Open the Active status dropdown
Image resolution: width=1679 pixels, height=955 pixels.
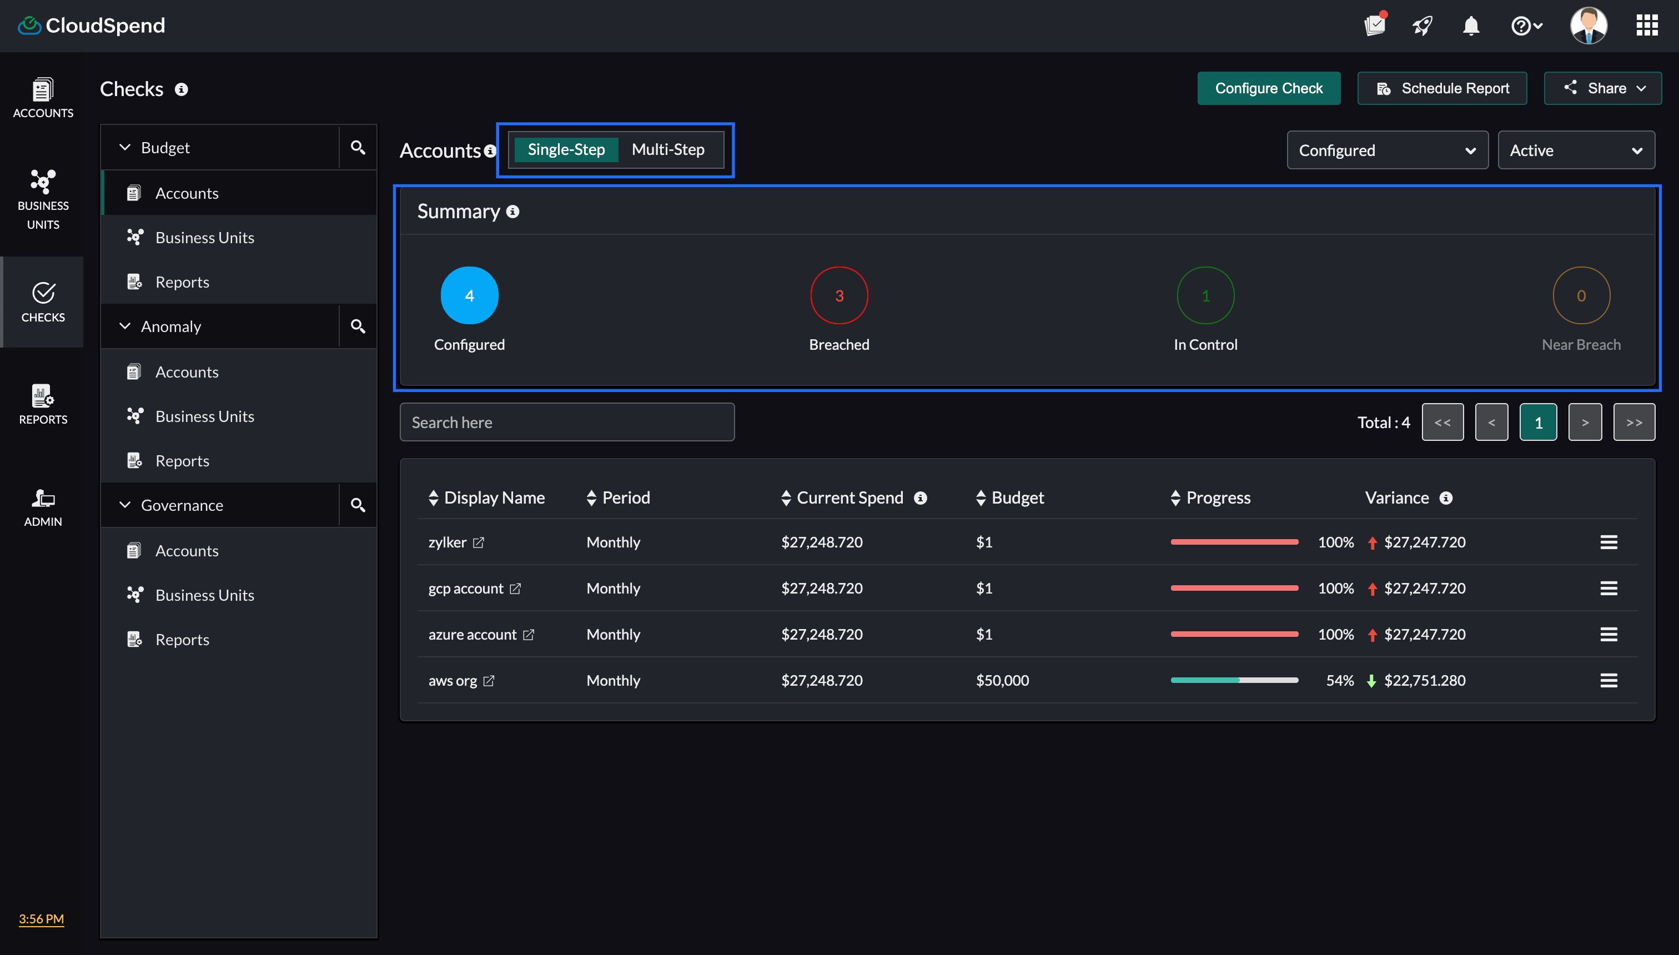(x=1575, y=150)
